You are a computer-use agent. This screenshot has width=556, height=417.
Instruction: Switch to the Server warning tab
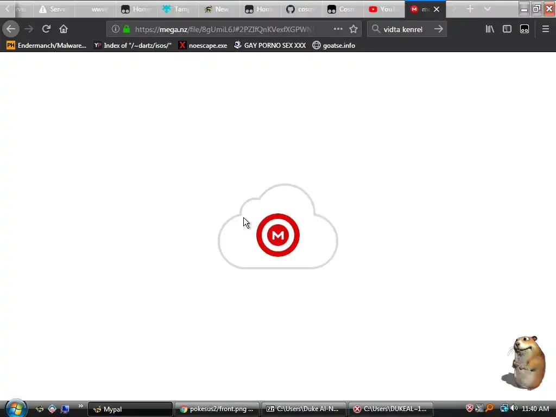pyautogui.click(x=54, y=9)
